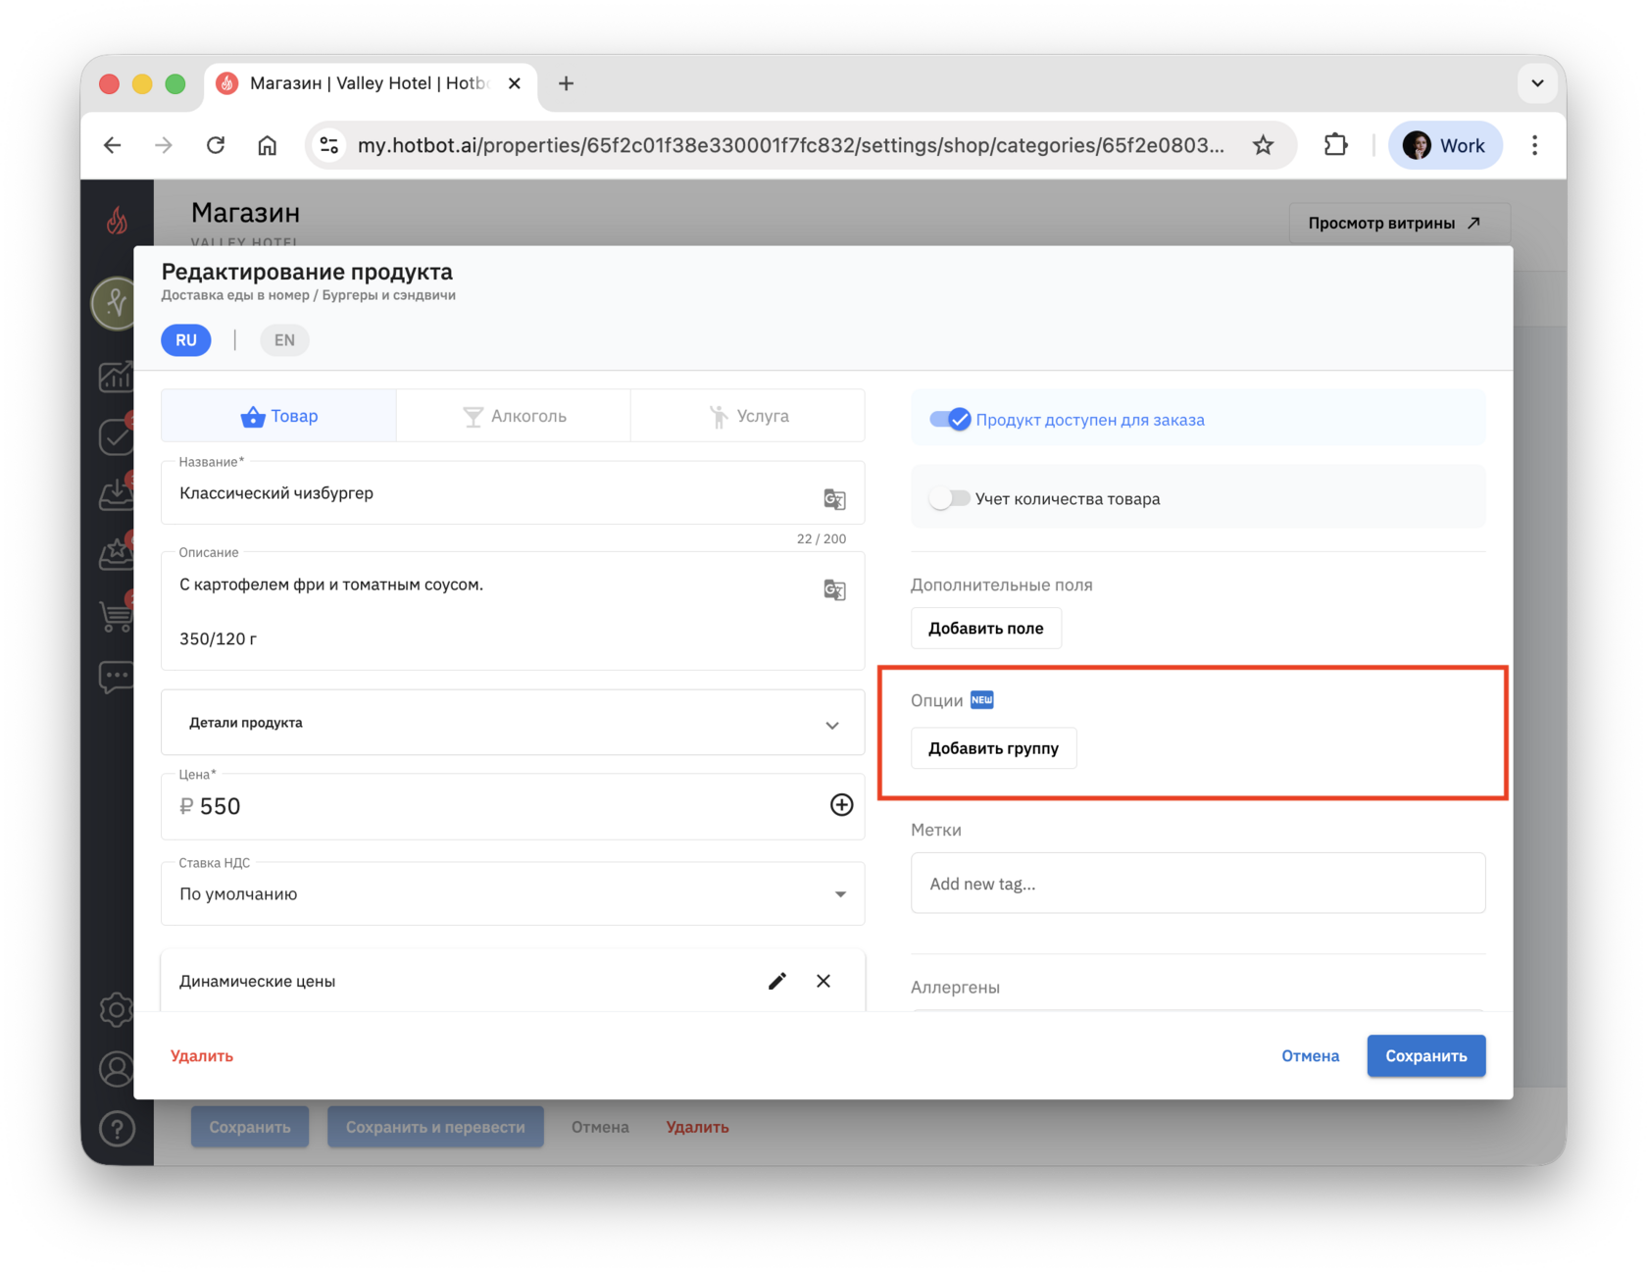The width and height of the screenshot is (1647, 1272).
Task: Open the browser extensions puzzle icon
Action: click(1335, 145)
